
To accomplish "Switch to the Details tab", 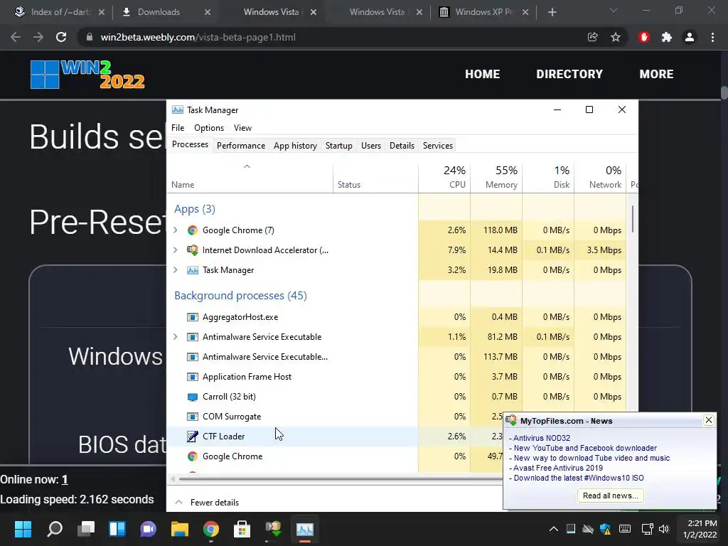I will click(x=402, y=146).
